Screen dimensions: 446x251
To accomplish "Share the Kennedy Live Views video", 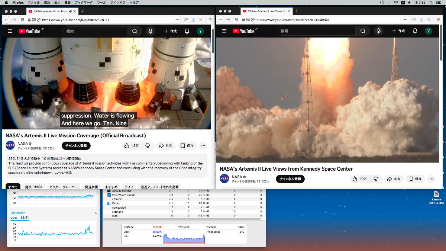I will (394, 179).
